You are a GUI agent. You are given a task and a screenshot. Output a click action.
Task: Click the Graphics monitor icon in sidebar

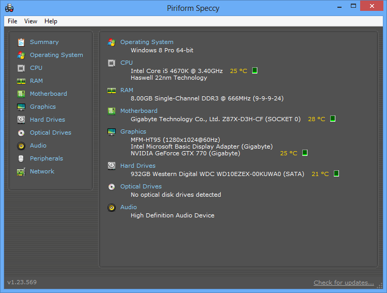click(x=21, y=107)
